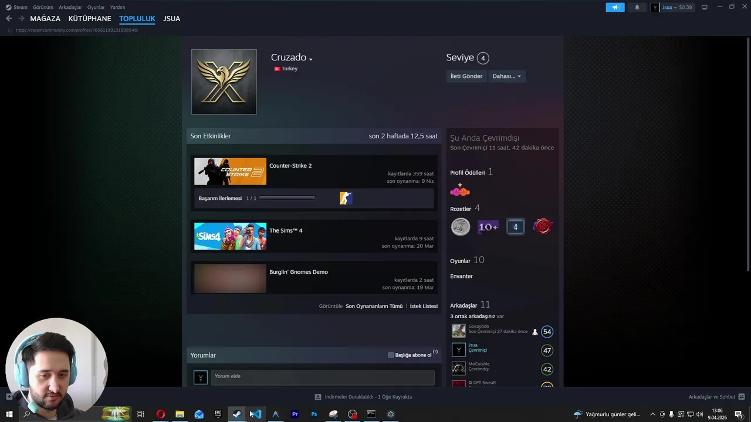The width and height of the screenshot is (751, 422).
Task: Open the Counter-Strike 2 title link
Action: (290, 166)
